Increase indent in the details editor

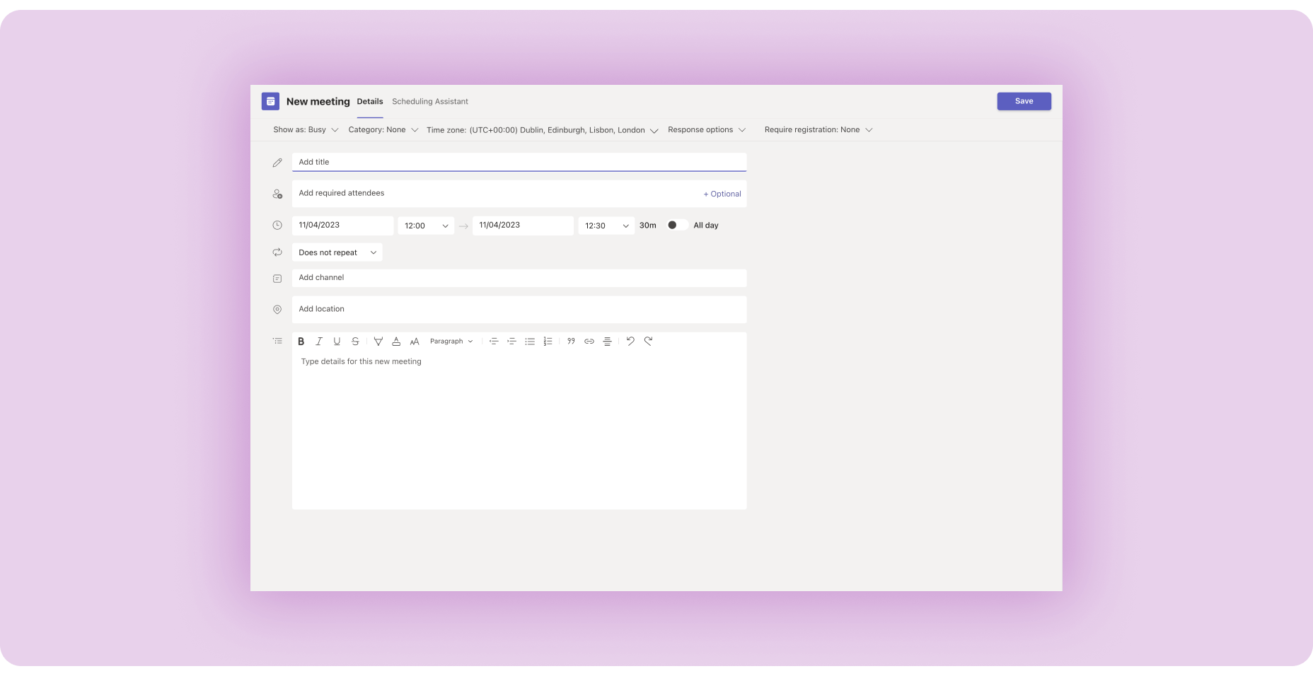click(x=511, y=342)
